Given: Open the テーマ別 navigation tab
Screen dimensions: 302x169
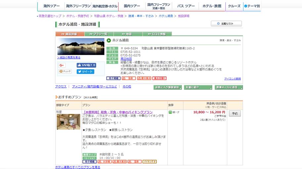Looking at the screenshot, I should 252,6.
